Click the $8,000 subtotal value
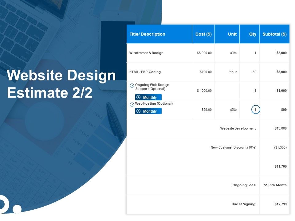295x221 pixels. (x=281, y=72)
